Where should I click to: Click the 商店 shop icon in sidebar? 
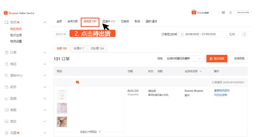(x=6, y=121)
